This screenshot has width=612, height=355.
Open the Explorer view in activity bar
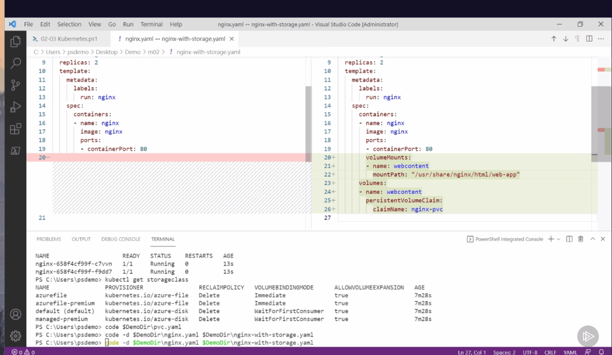(16, 41)
